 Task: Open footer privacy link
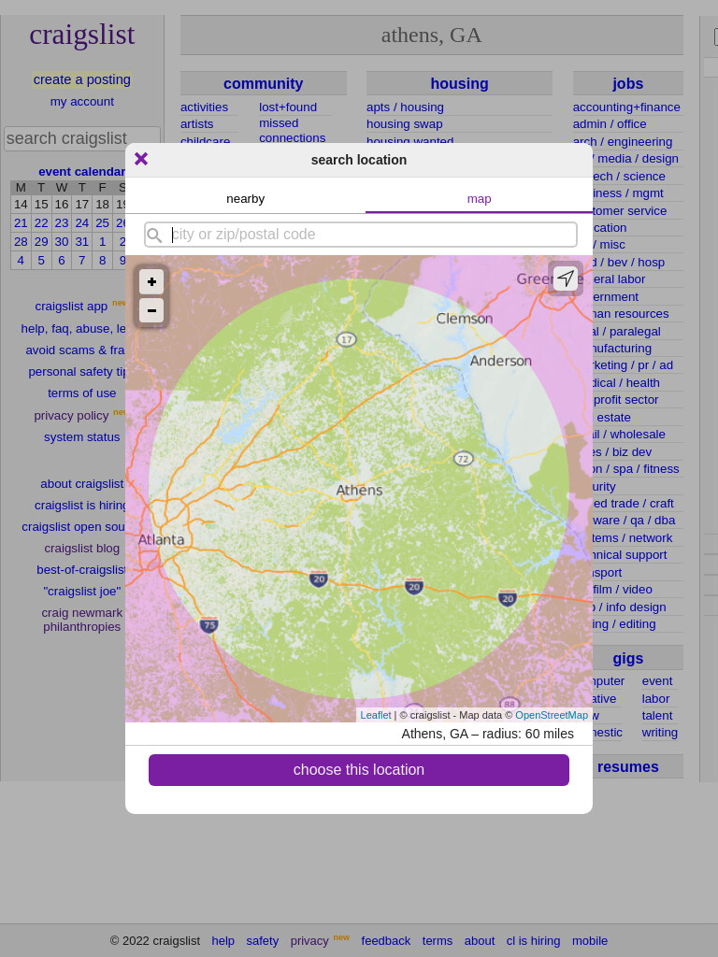[x=309, y=941]
